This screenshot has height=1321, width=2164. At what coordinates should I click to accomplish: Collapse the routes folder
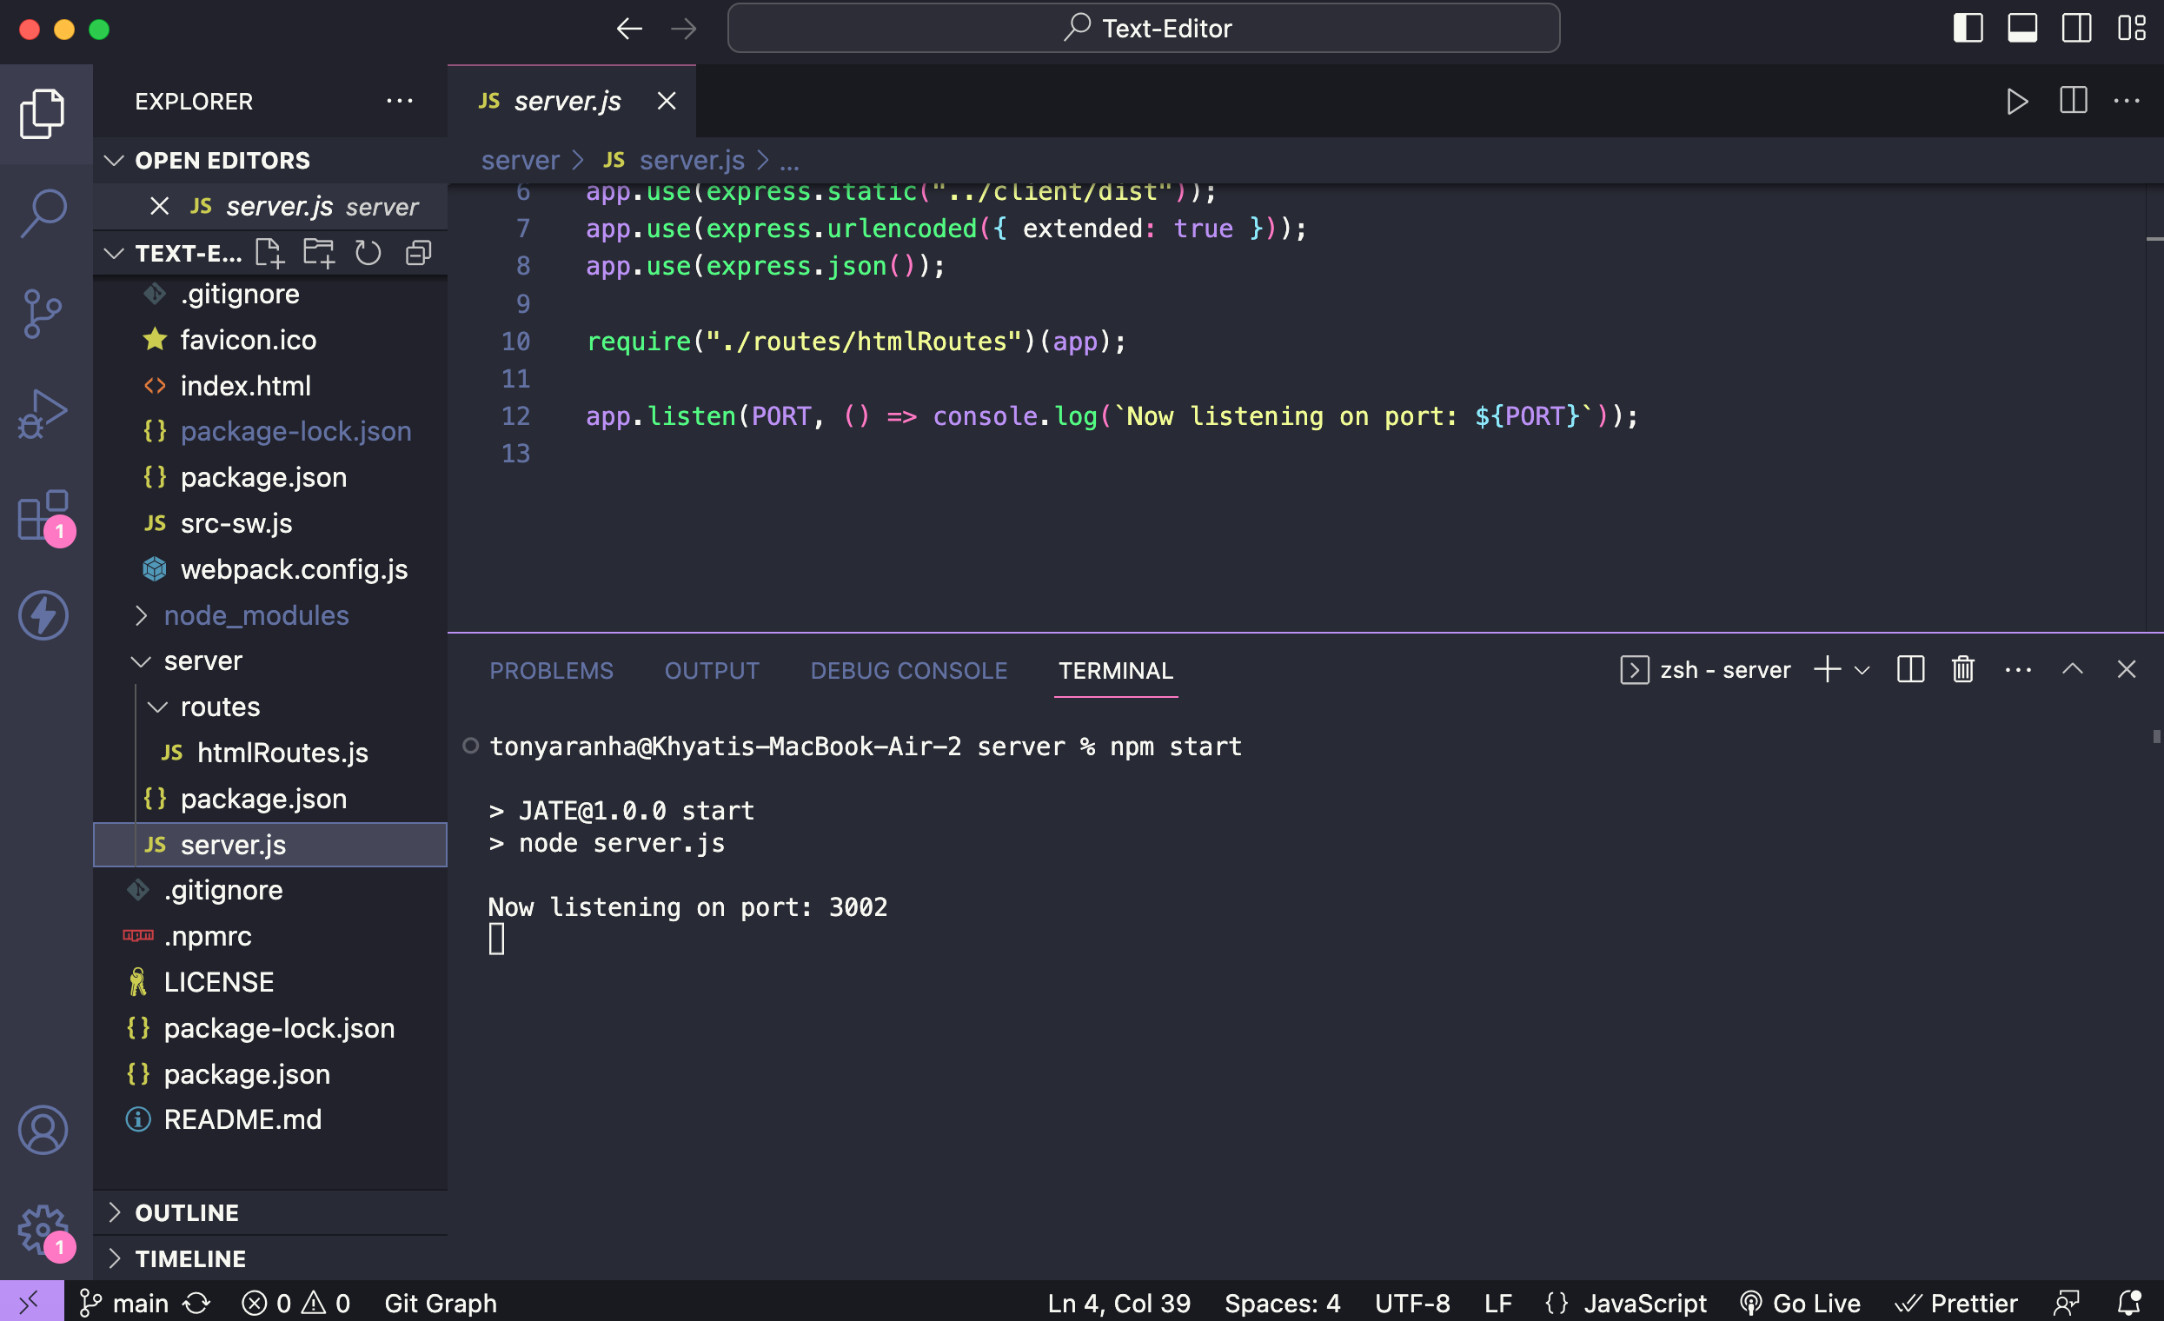coord(220,707)
